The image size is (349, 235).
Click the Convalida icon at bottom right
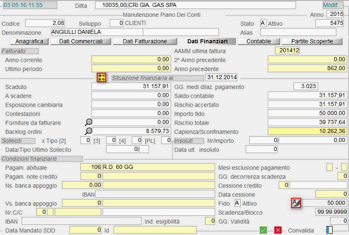pyautogui.click(x=329, y=230)
